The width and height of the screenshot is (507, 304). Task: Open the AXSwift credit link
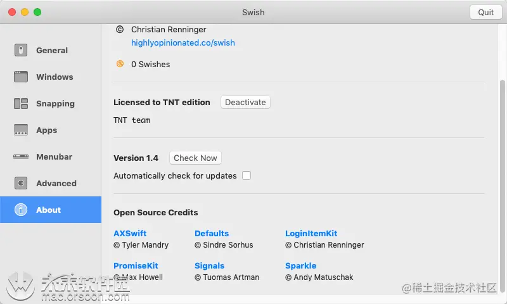coord(130,233)
